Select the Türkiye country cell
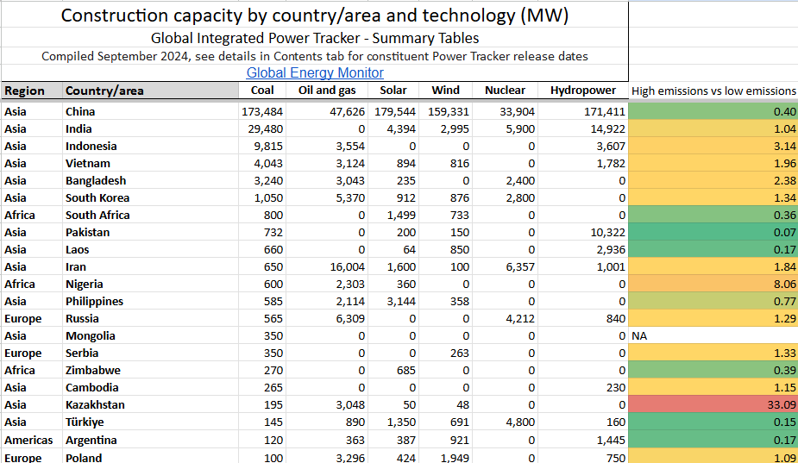This screenshot has width=798, height=463. [x=85, y=422]
